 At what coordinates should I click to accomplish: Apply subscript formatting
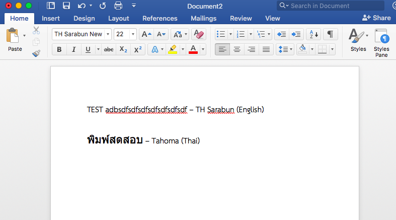click(123, 49)
